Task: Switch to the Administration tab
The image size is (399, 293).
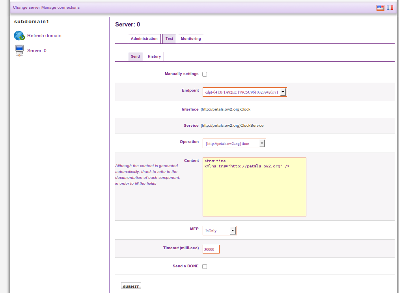Action: (144, 39)
